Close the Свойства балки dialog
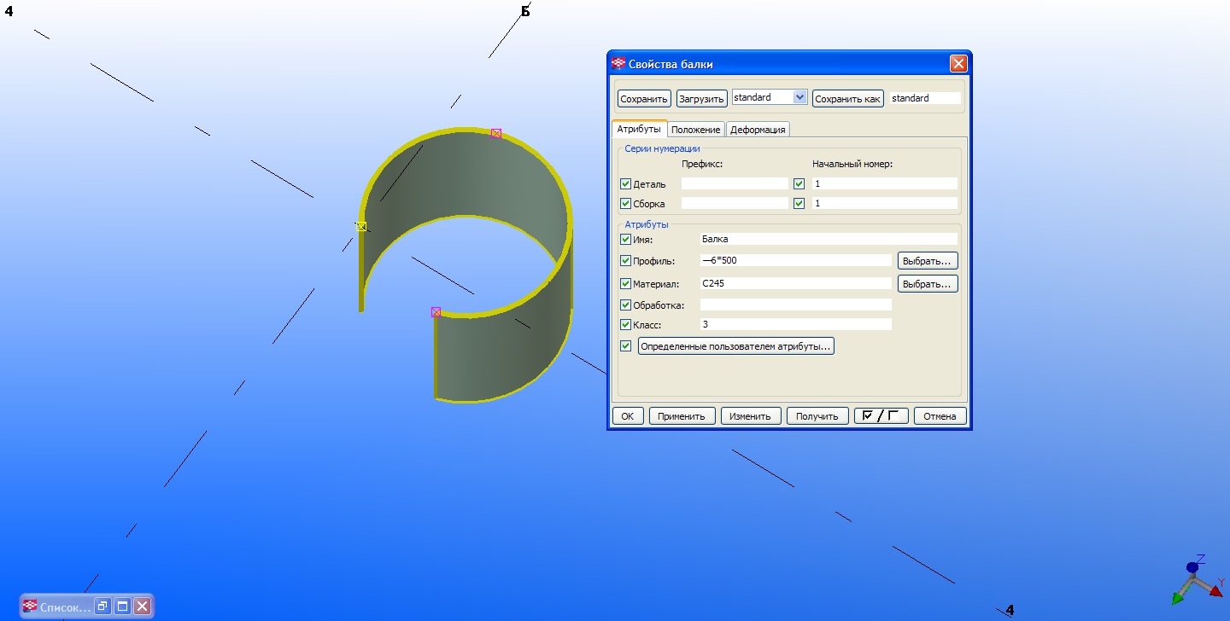This screenshot has width=1230, height=621. click(x=958, y=64)
